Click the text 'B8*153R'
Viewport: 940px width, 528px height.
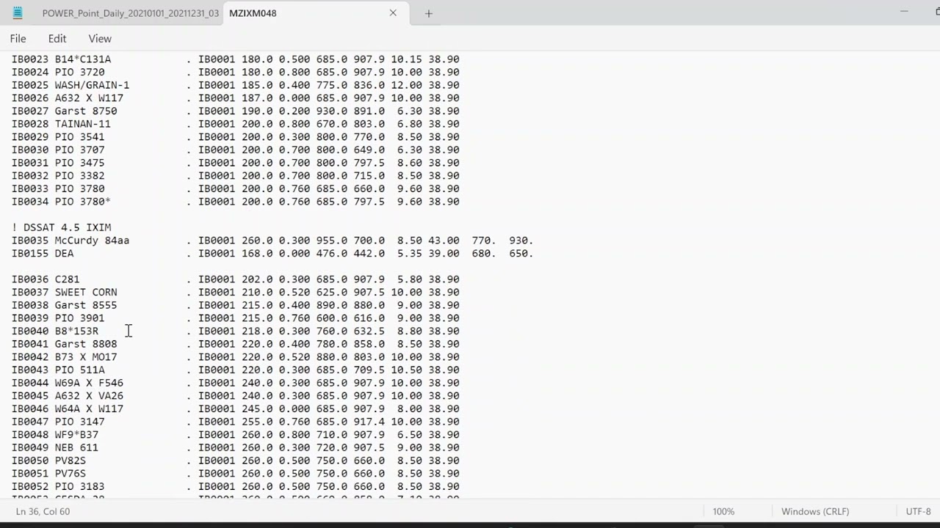tap(77, 331)
